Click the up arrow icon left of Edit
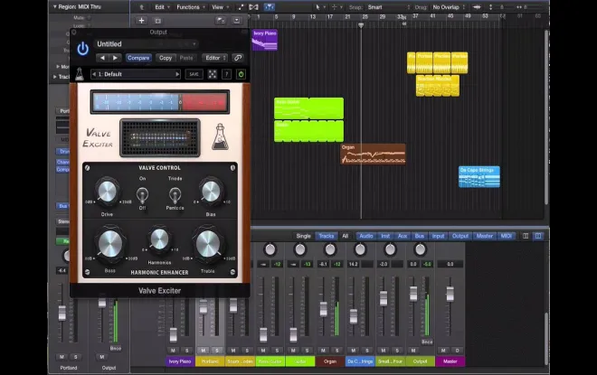The width and height of the screenshot is (597, 375). (x=142, y=7)
